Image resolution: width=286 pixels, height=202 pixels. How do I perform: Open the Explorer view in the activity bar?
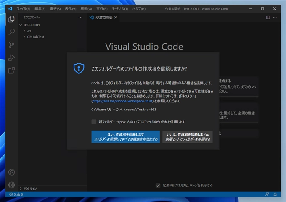[x=11, y=19]
